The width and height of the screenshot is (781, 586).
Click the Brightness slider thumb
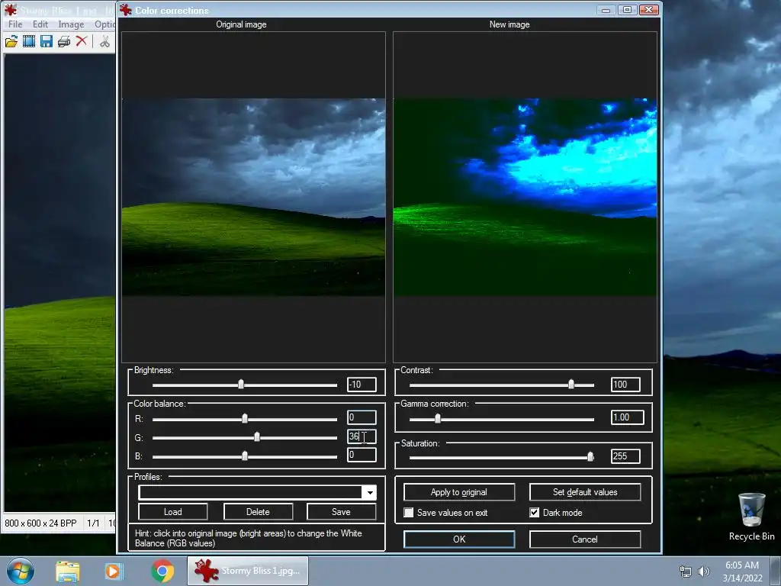point(241,385)
